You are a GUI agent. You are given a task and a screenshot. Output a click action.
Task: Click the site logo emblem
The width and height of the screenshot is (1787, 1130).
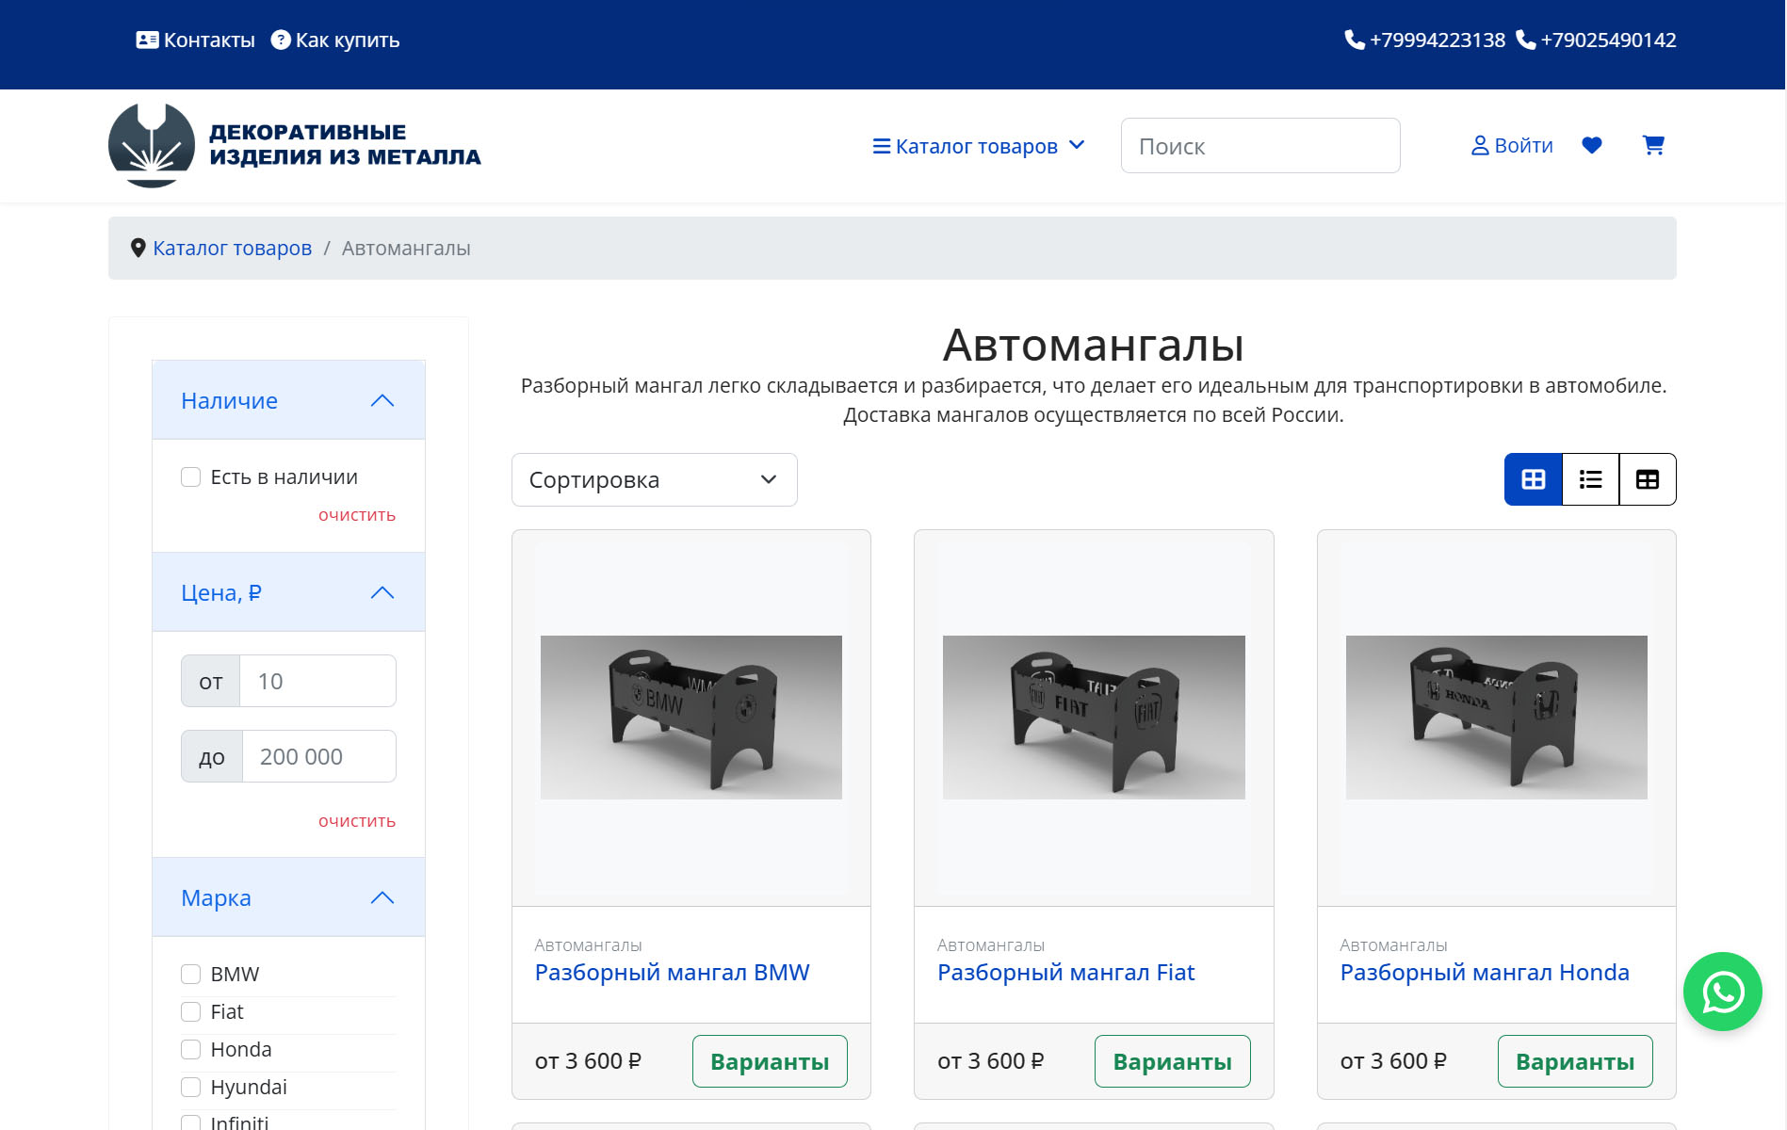coord(152,145)
